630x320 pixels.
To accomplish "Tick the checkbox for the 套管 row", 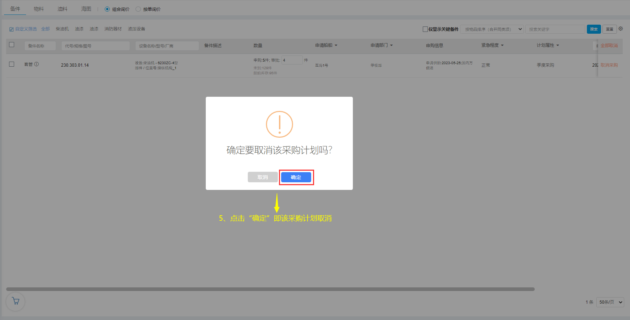I will coord(12,64).
